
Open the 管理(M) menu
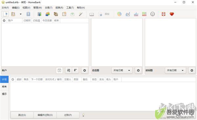37,8
